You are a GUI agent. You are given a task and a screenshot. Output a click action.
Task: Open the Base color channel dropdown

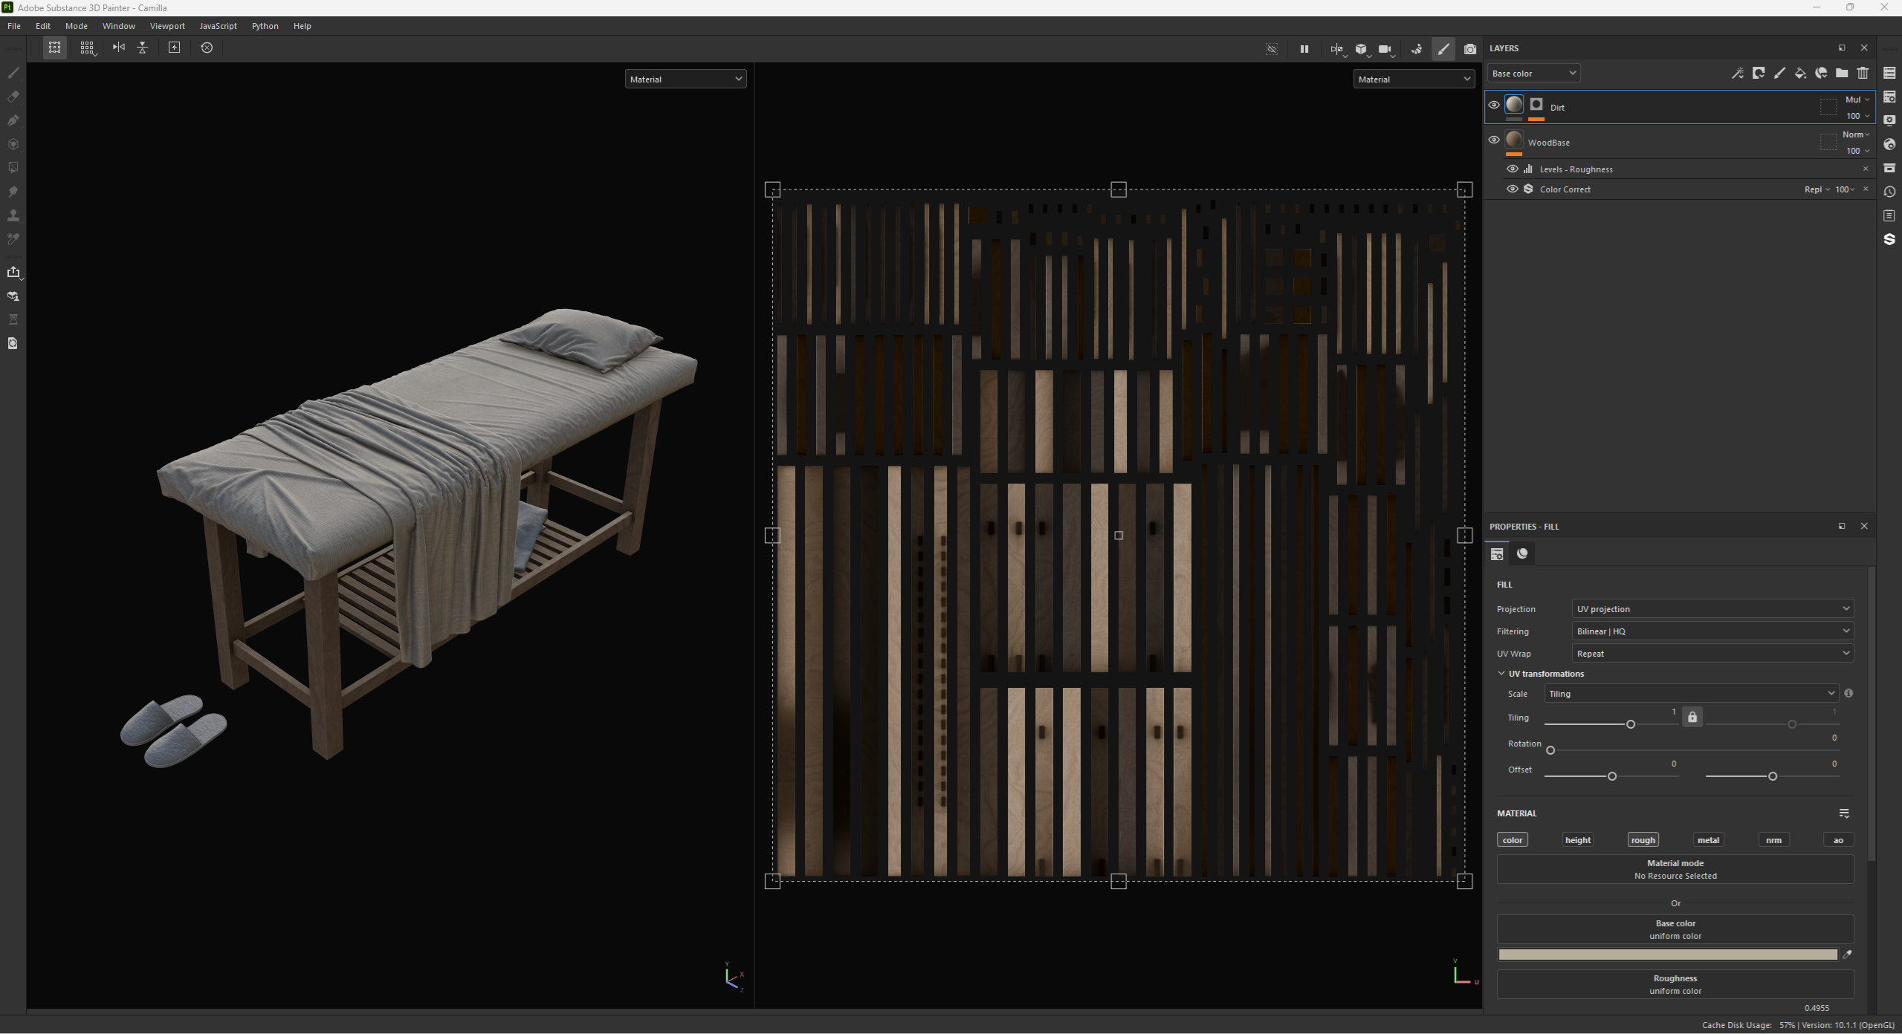point(1533,74)
